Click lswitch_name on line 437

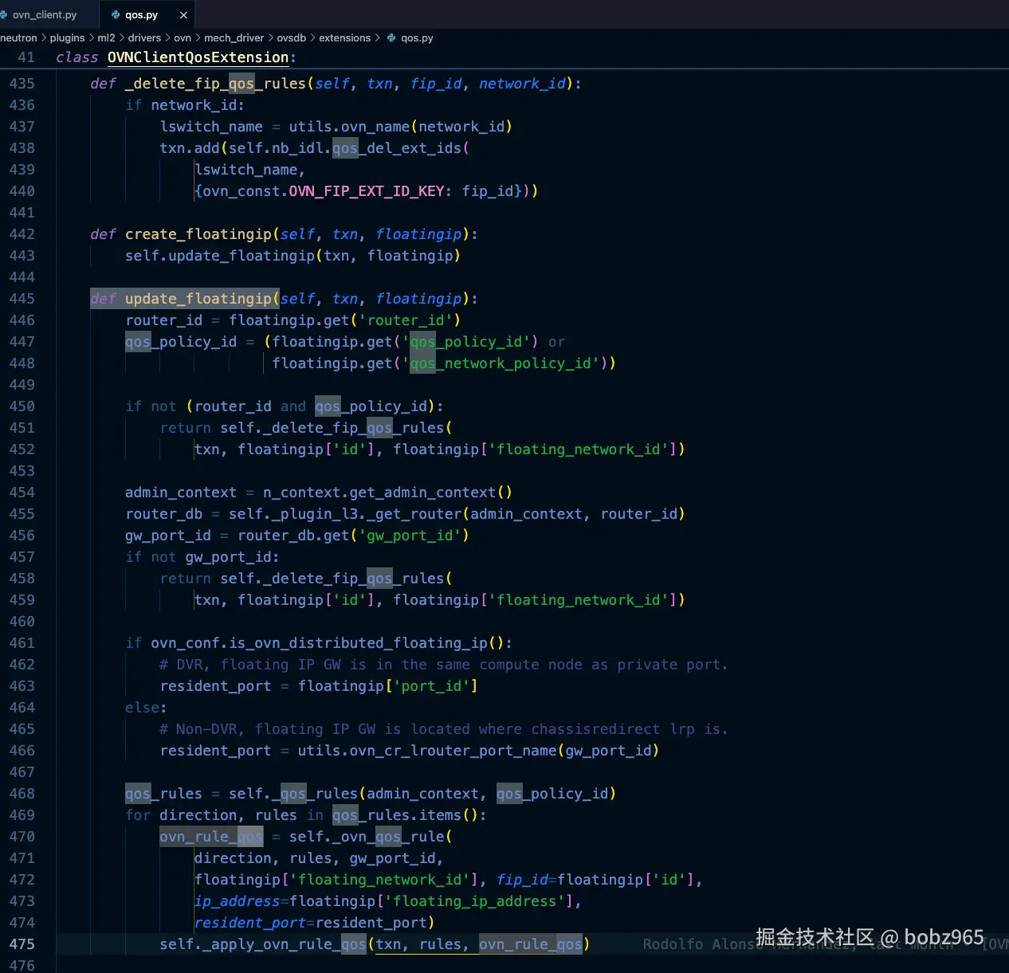[211, 127]
